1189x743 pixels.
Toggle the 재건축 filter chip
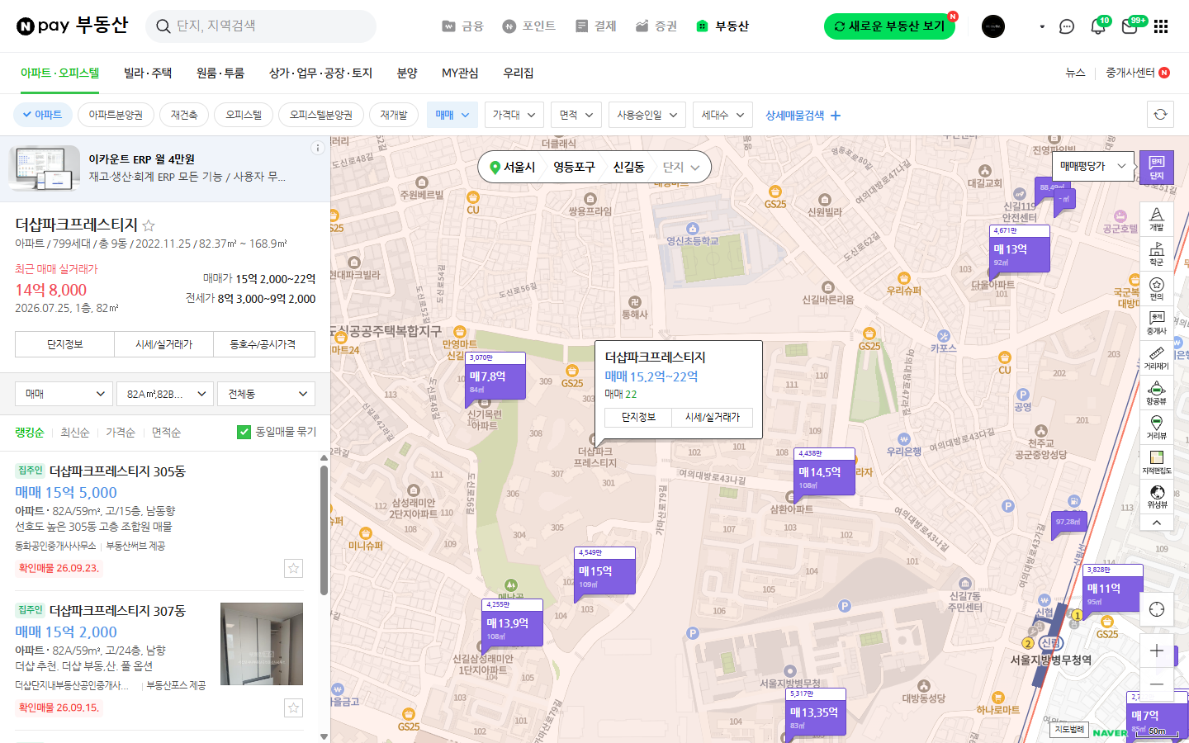[184, 115]
